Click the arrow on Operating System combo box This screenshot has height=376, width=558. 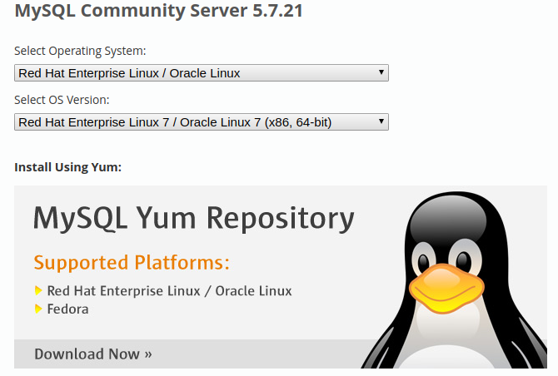click(x=381, y=72)
